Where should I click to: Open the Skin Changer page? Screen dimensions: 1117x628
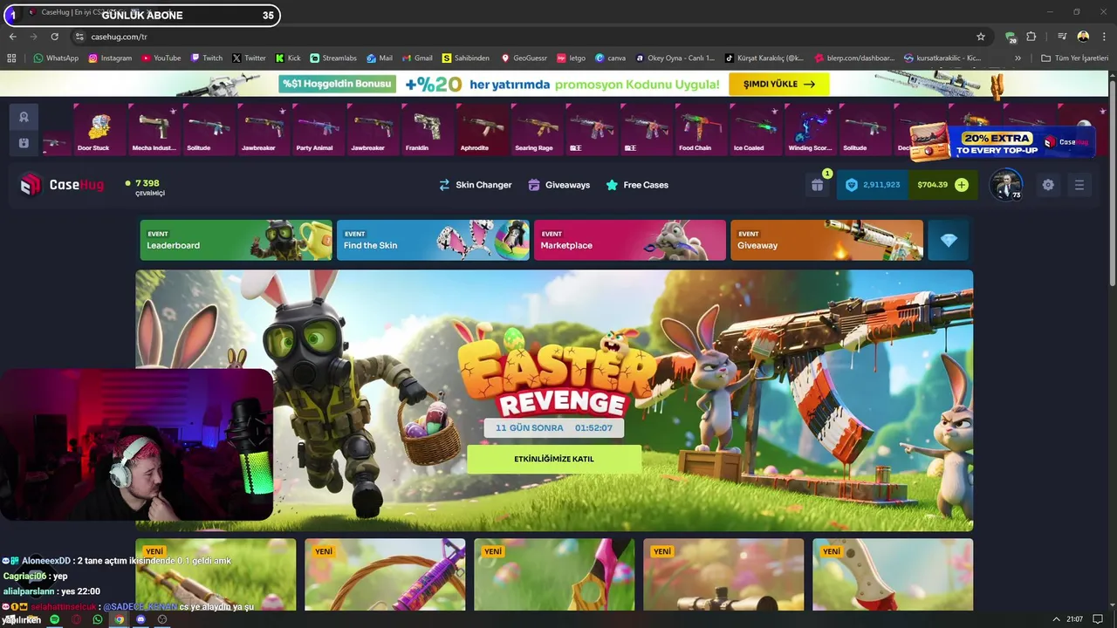475,185
